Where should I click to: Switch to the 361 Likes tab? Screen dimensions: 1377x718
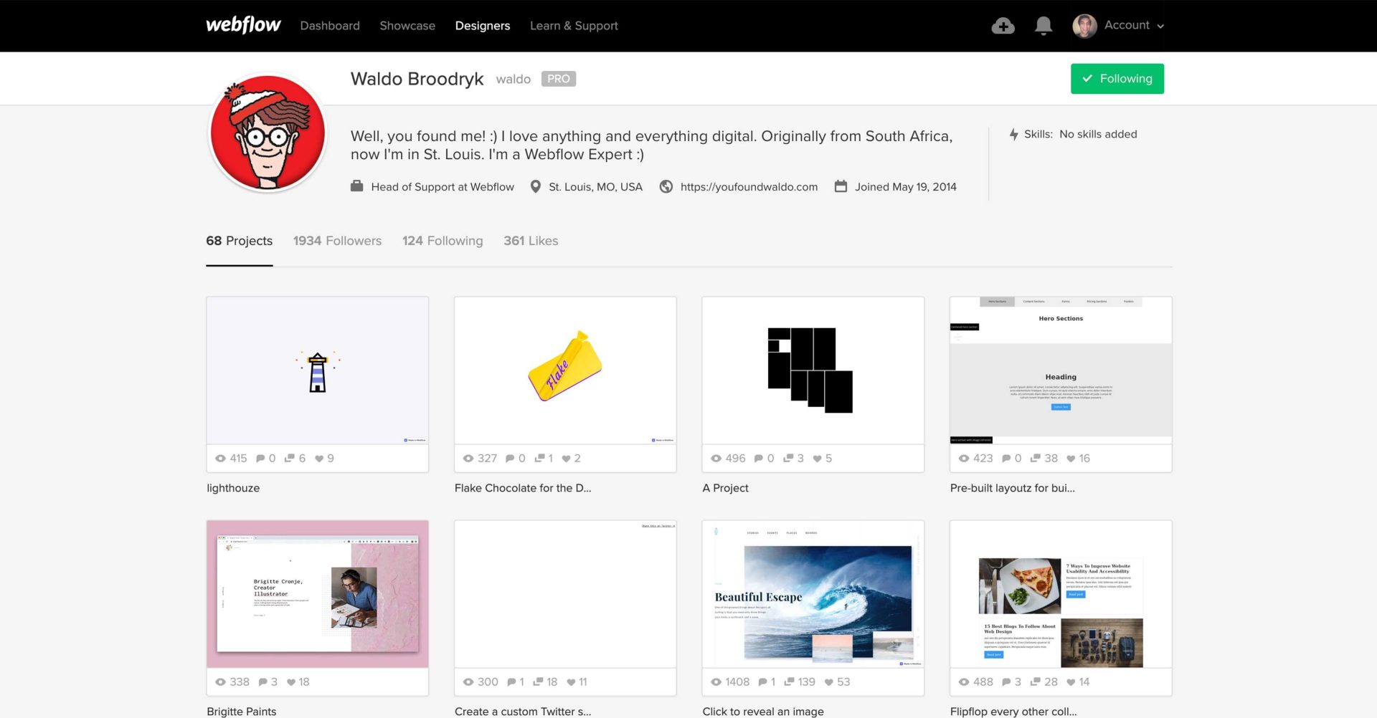coord(530,241)
